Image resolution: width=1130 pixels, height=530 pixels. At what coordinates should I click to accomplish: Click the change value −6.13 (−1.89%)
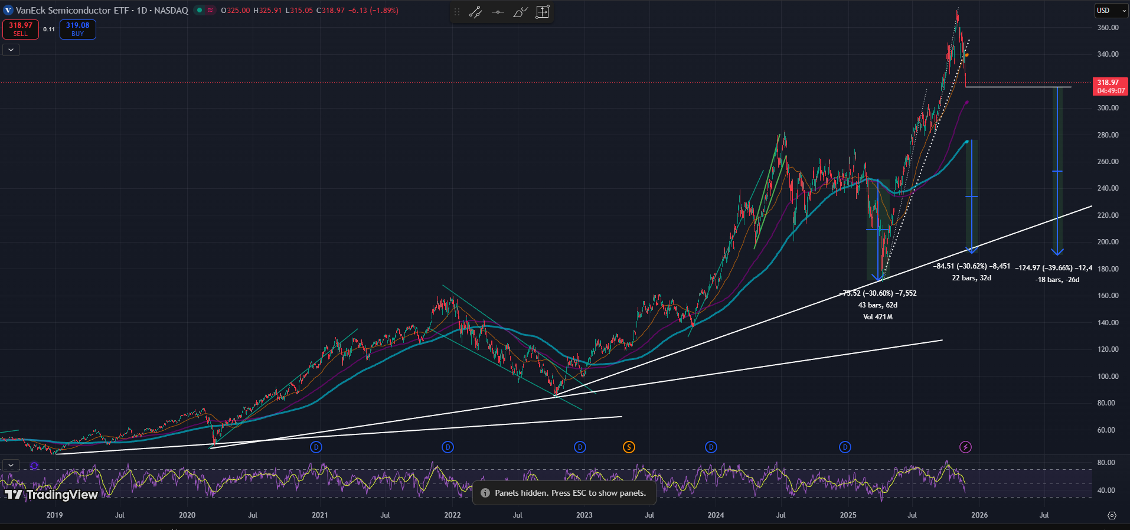click(374, 11)
